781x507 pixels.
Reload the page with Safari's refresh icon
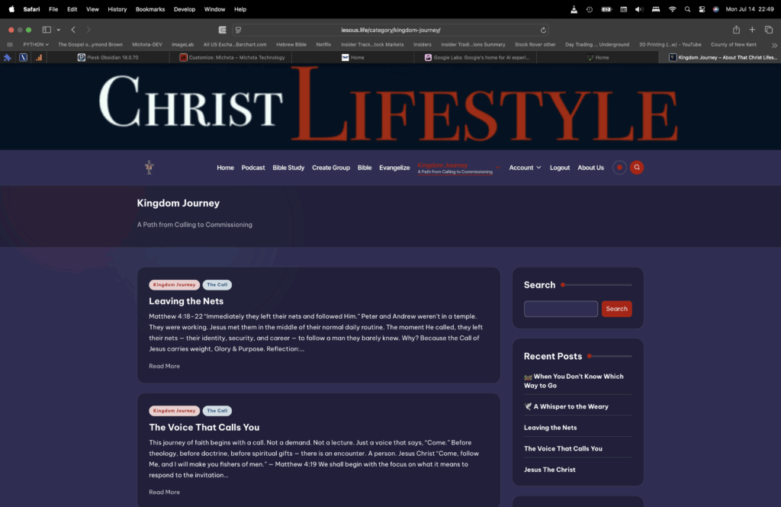click(543, 30)
